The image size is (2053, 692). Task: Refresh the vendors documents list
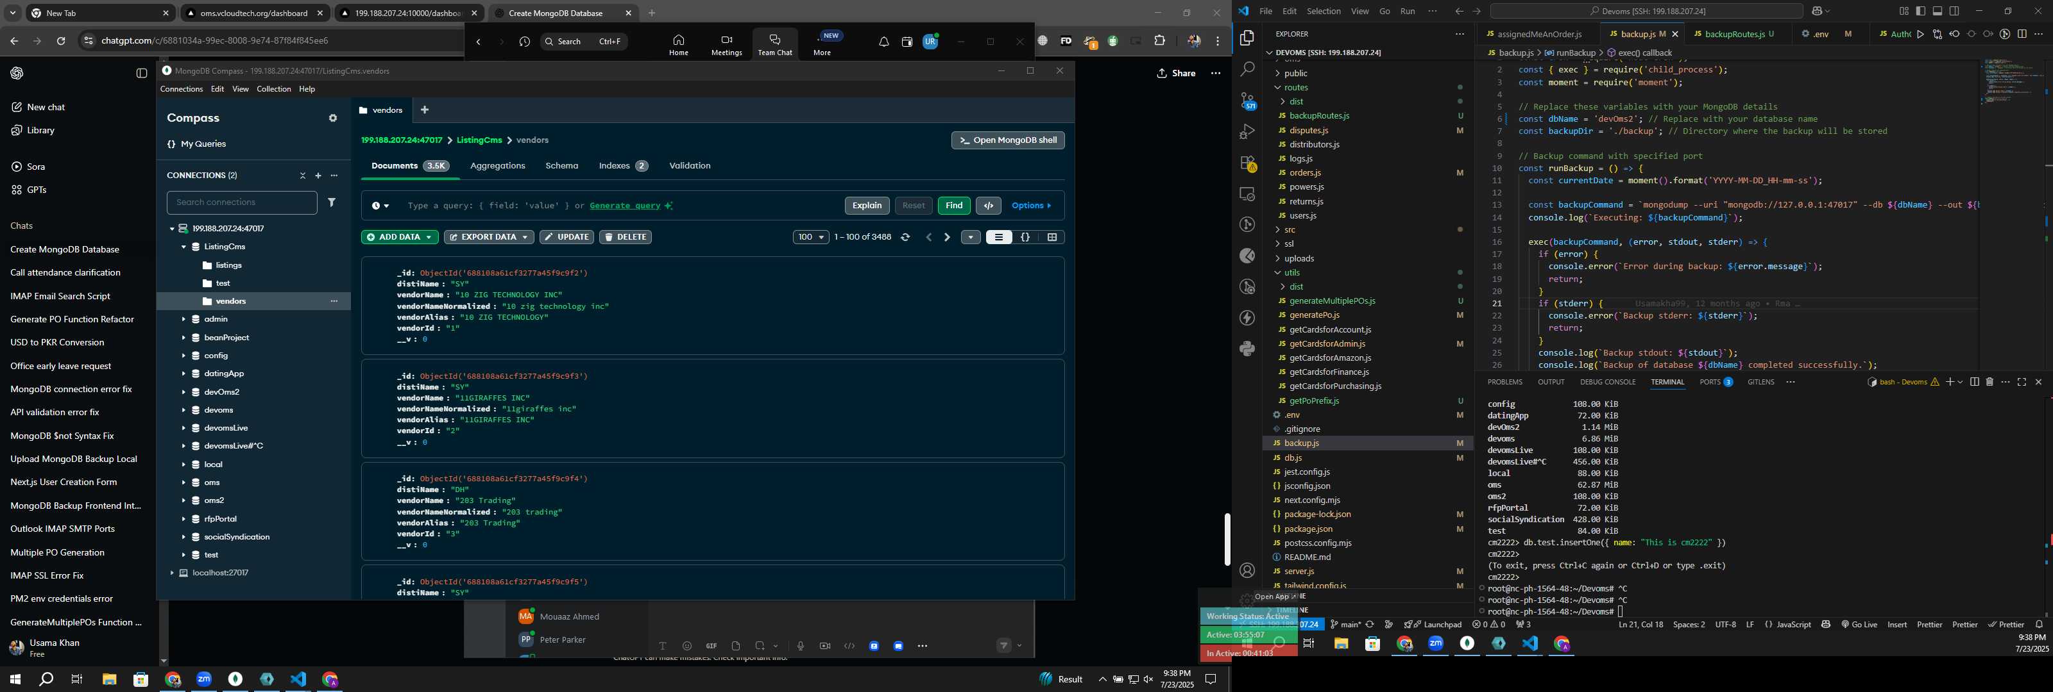(x=905, y=237)
